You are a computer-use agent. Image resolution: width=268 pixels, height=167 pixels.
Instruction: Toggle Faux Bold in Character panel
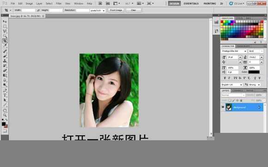(225, 78)
